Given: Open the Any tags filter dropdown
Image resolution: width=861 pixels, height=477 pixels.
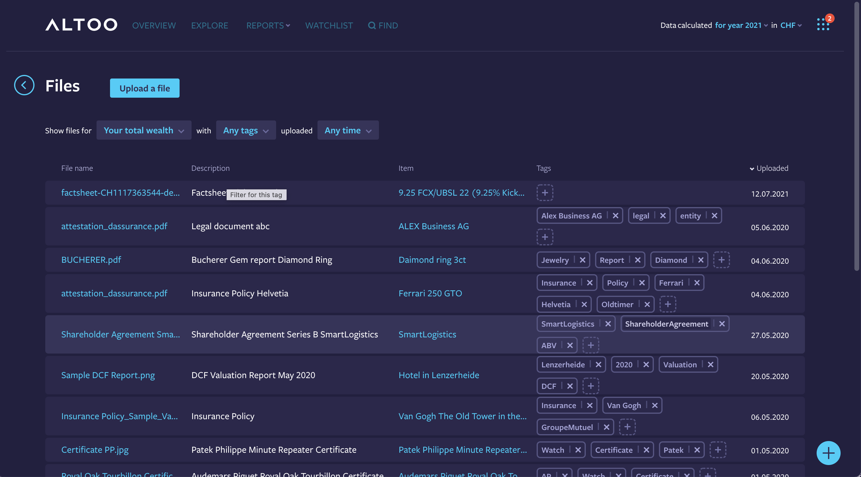Looking at the screenshot, I should tap(246, 130).
